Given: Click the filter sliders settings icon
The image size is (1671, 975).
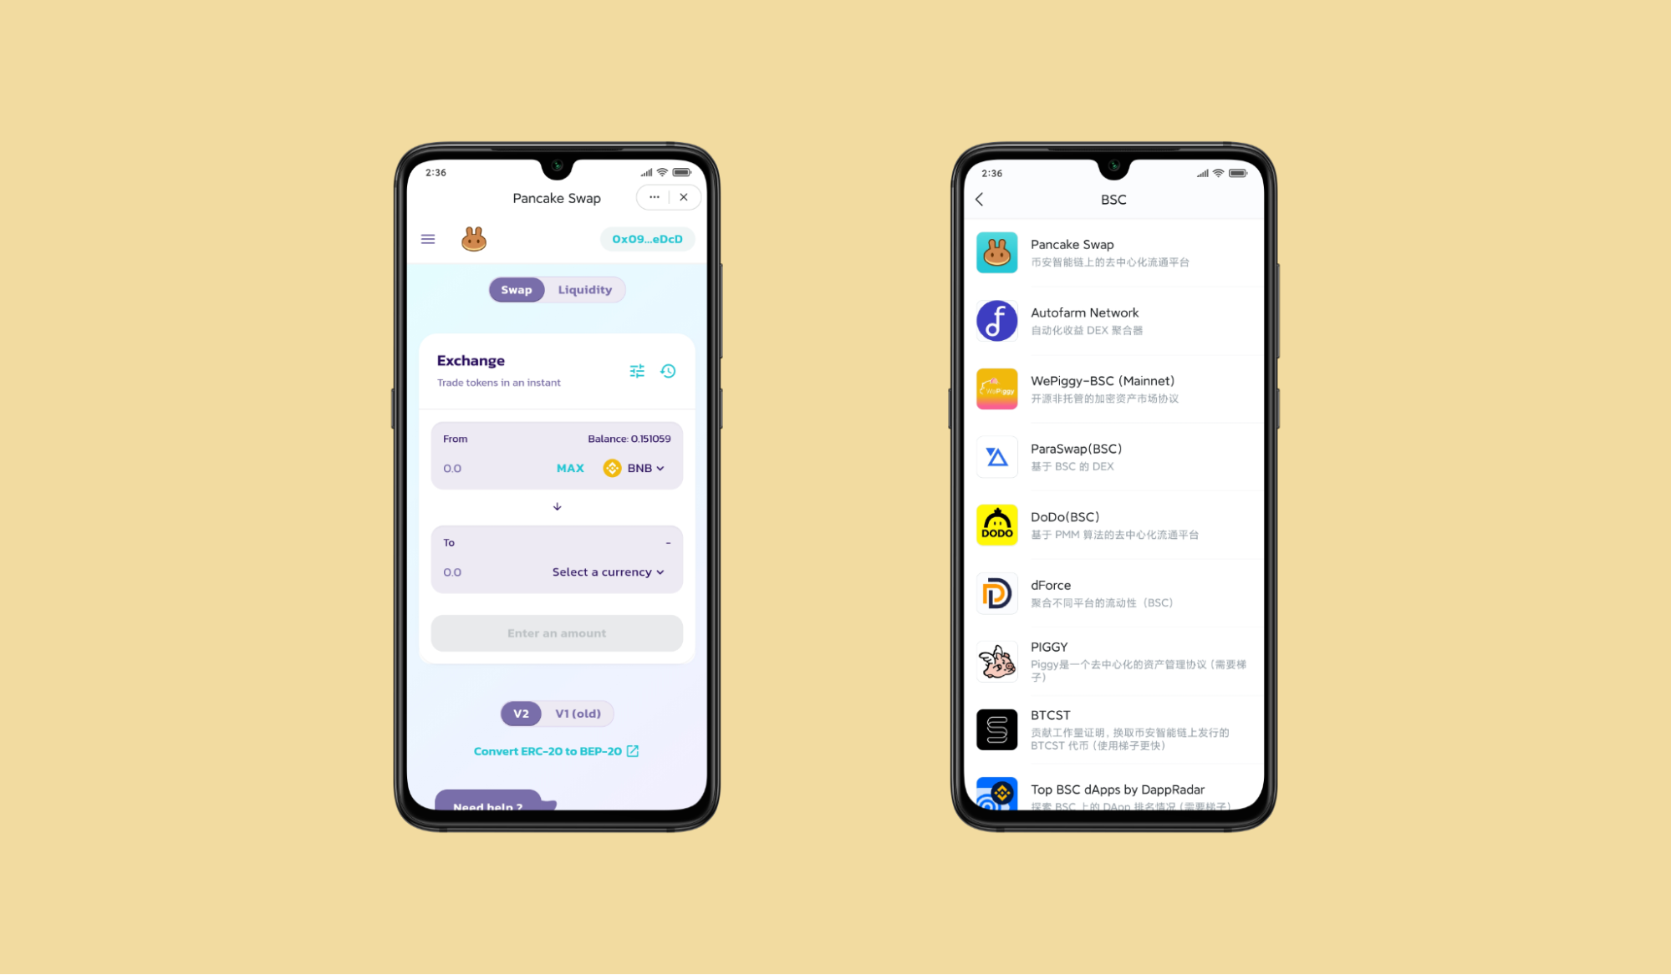Looking at the screenshot, I should coord(638,370).
